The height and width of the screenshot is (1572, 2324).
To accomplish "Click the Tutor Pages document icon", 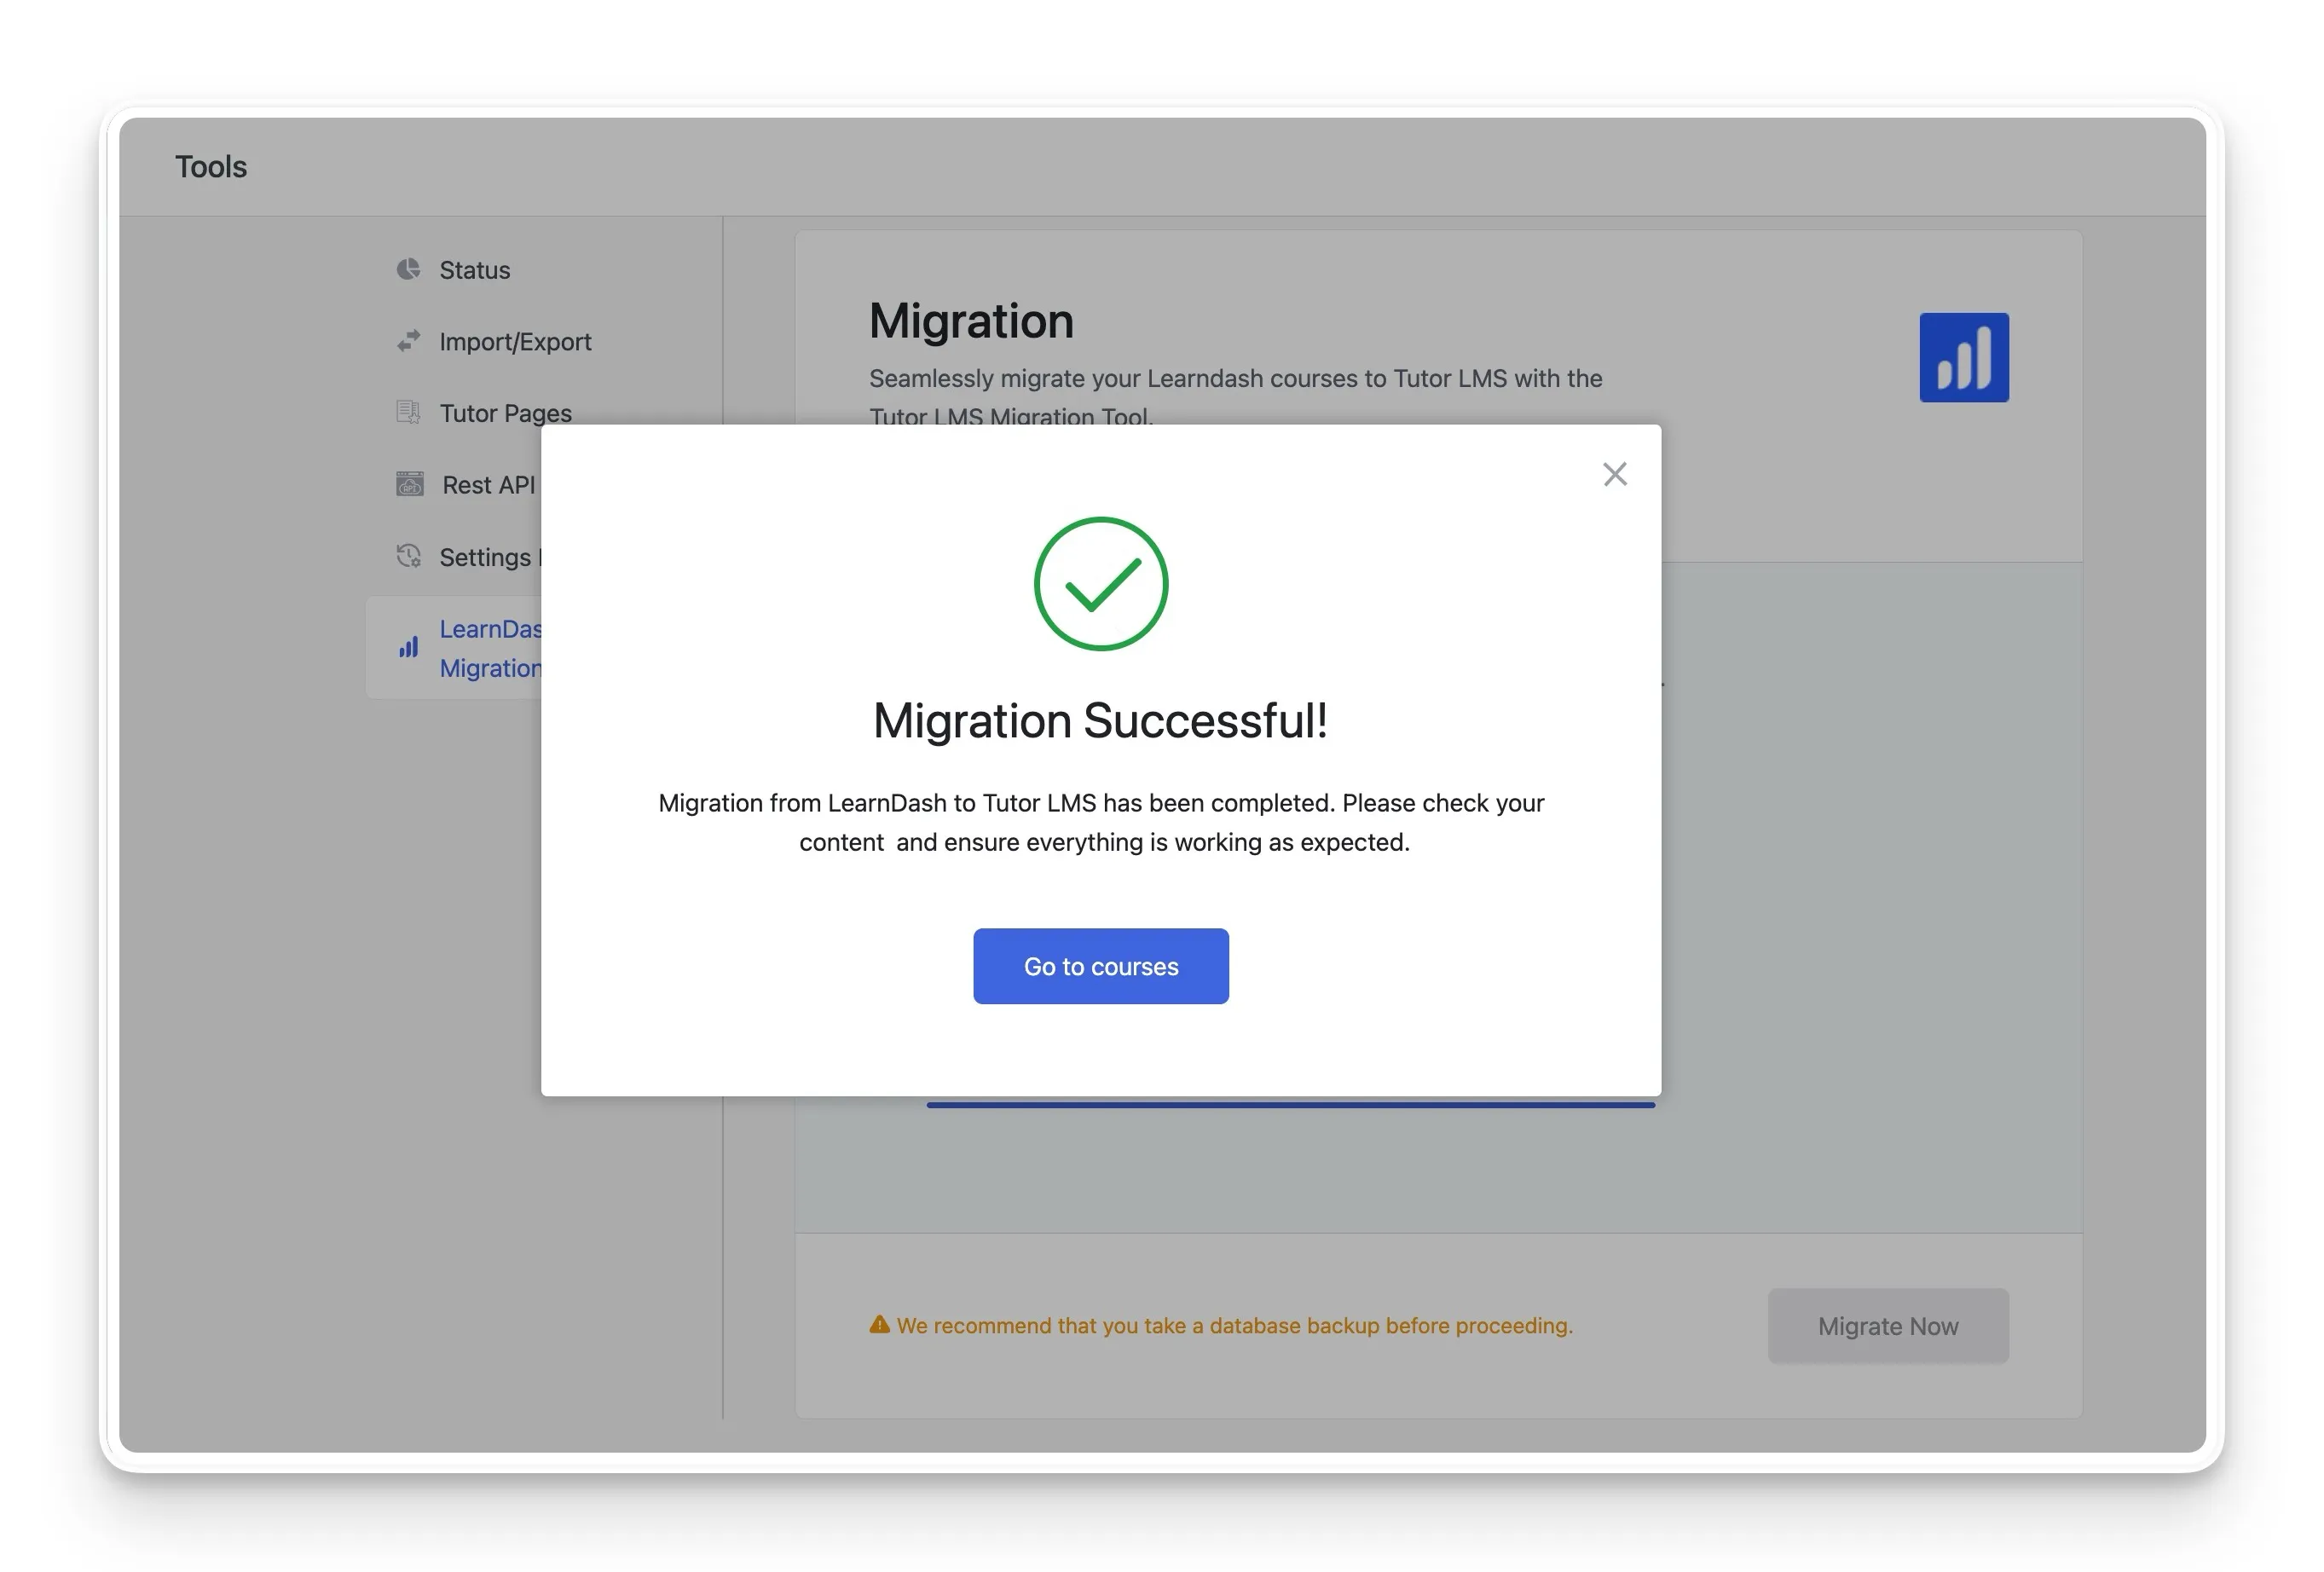I will click(408, 412).
